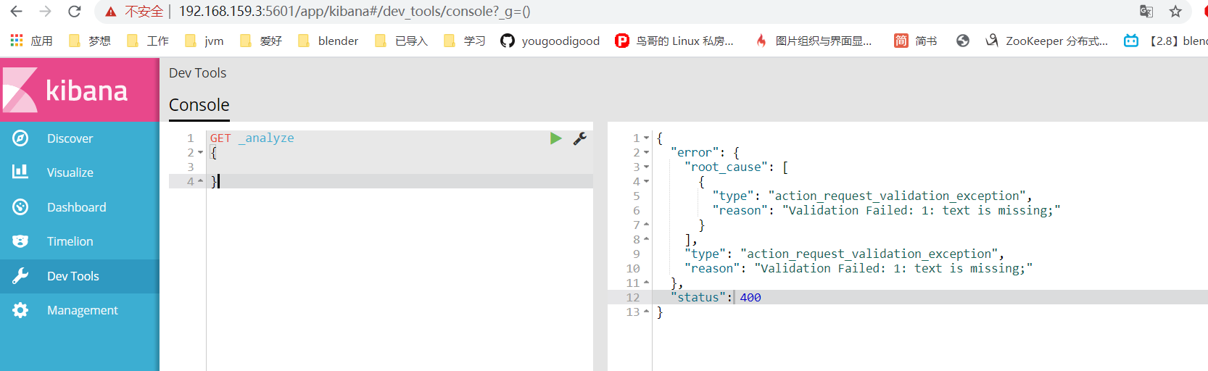The height and width of the screenshot is (371, 1208).
Task: Click the 不安全 security label
Action: pos(144,12)
